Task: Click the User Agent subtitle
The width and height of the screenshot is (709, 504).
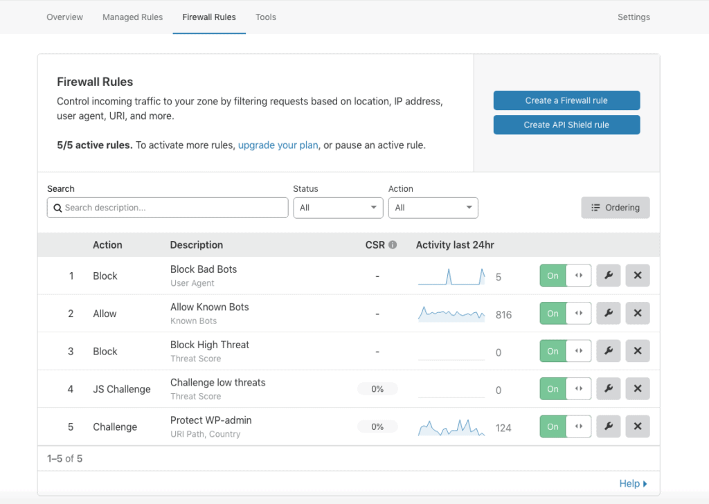Action: coord(192,283)
